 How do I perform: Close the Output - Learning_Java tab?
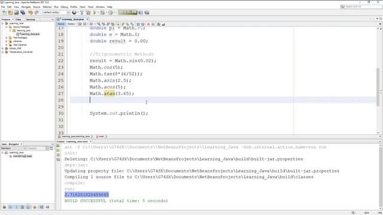(x=90, y=142)
